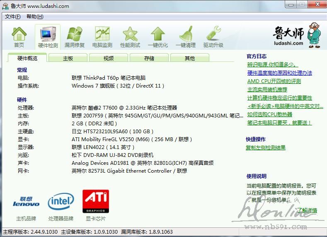The height and width of the screenshot is (237, 327).
Task: Open the 漏洞修复 vulnerability repair tool
Action: tap(75, 37)
